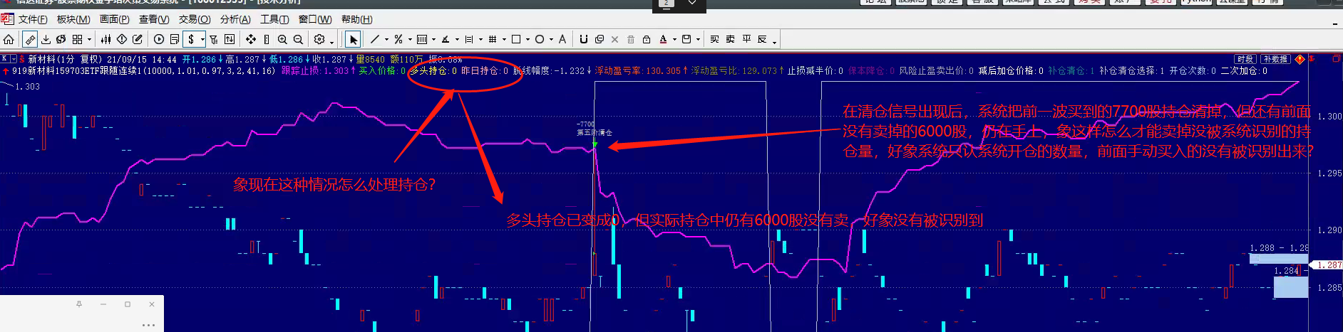Open the 画面(P) menu
The image size is (1343, 332).
coord(114,19)
